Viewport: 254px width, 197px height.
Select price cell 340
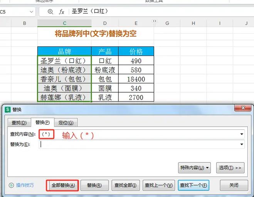pos(136,88)
